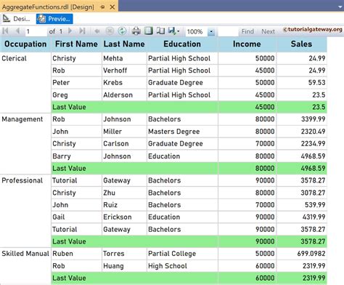The height and width of the screenshot is (285, 344).
Task: Click last name Krebs cell
Action: pos(124,83)
